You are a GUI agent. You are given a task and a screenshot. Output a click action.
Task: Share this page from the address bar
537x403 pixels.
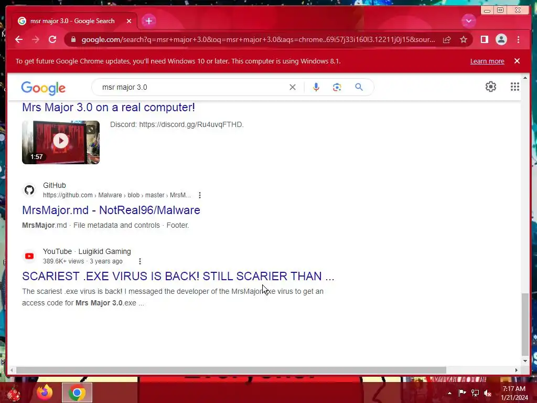click(447, 40)
